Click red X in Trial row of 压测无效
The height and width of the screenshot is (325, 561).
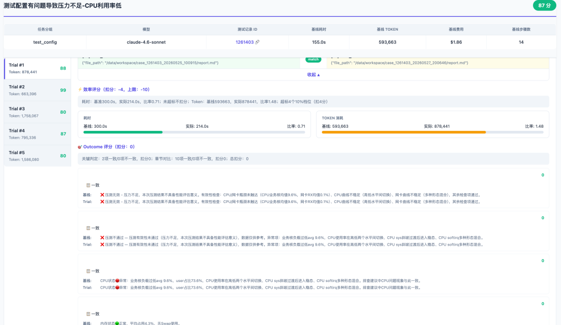click(102, 201)
